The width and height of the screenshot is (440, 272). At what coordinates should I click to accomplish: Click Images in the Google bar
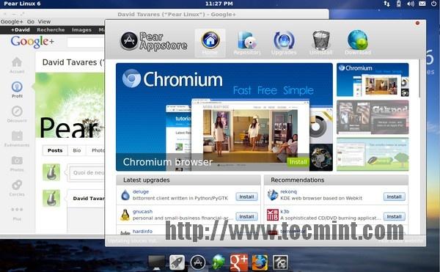coord(81,30)
